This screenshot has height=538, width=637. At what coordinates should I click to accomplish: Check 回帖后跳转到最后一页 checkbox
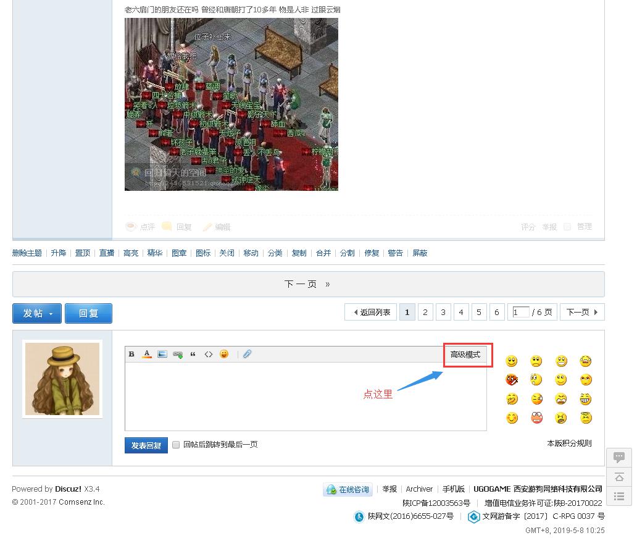(x=176, y=445)
